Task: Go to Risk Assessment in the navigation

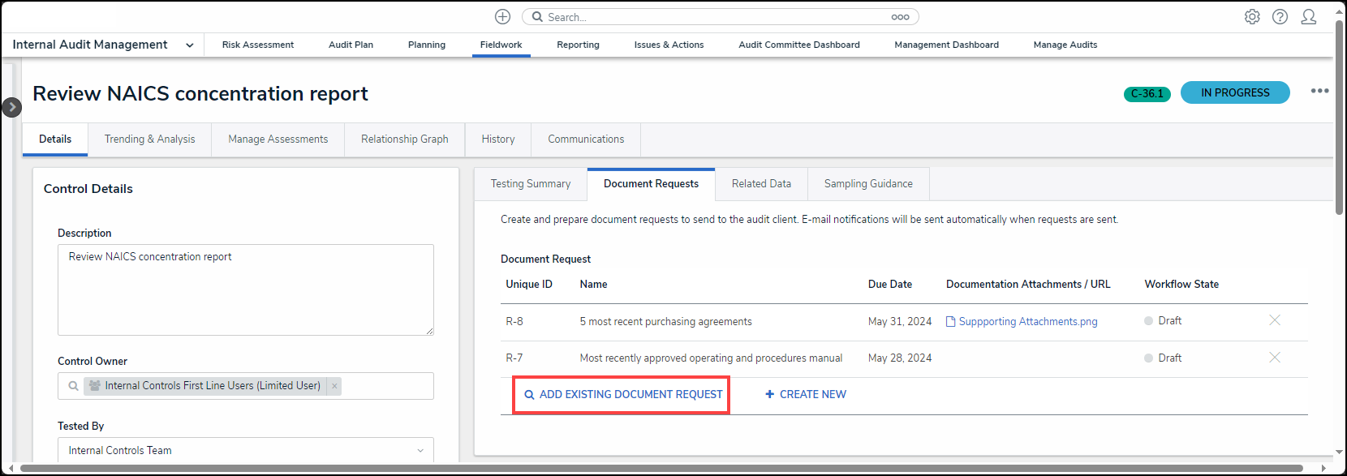Action: coord(258,45)
